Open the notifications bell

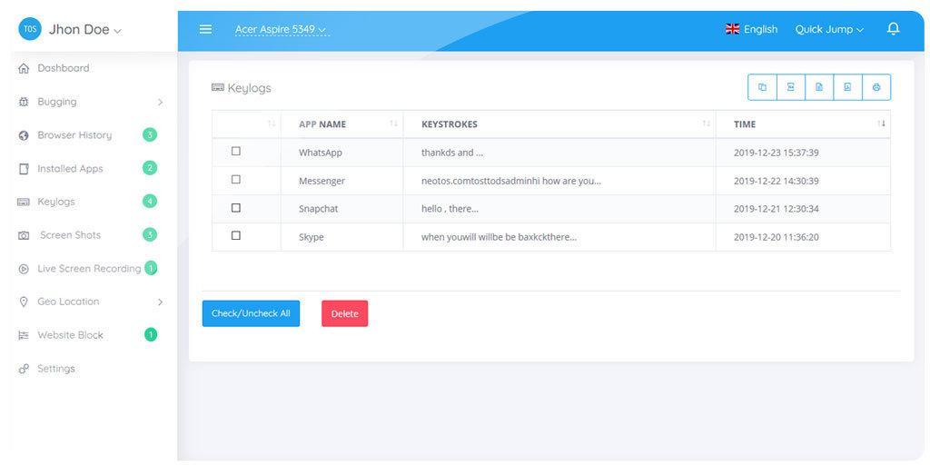(893, 29)
